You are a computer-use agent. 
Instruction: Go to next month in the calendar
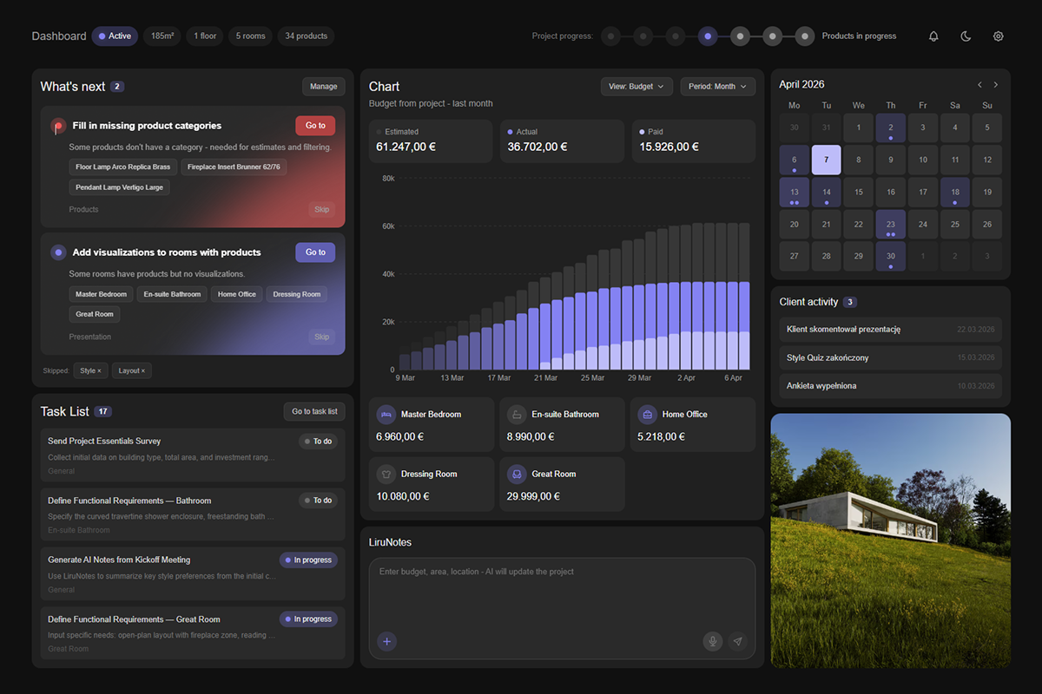[995, 84]
